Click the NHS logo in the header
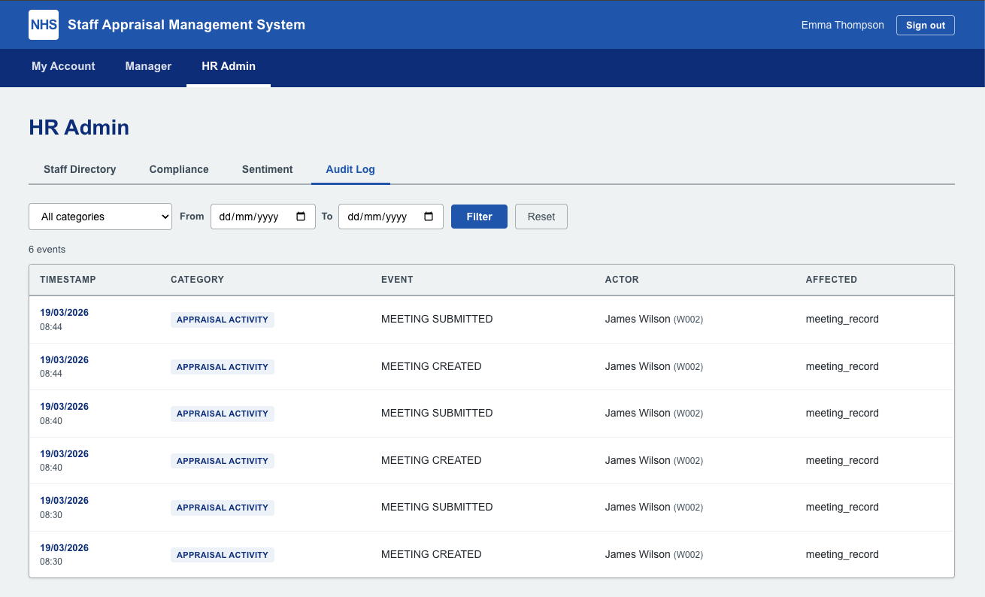This screenshot has height=597, width=985. point(43,24)
